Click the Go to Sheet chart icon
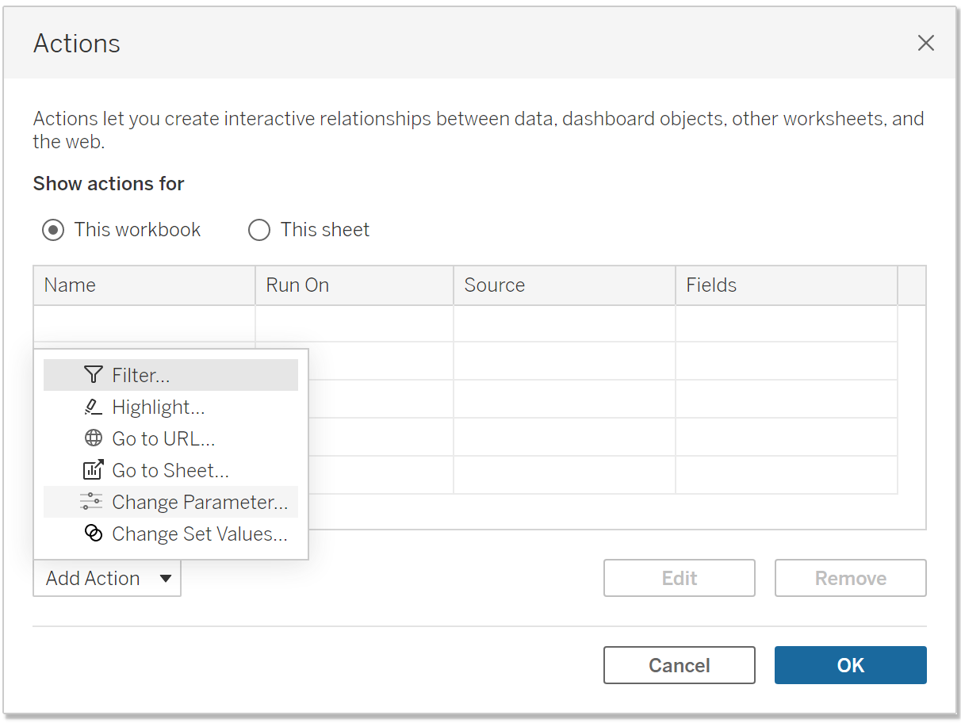Viewport: 961px width, 723px height. tap(94, 470)
